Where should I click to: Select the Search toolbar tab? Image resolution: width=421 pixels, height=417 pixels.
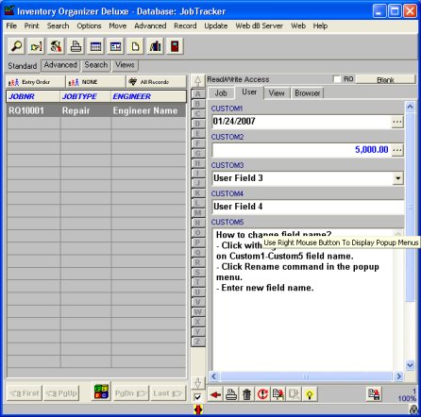tap(96, 65)
